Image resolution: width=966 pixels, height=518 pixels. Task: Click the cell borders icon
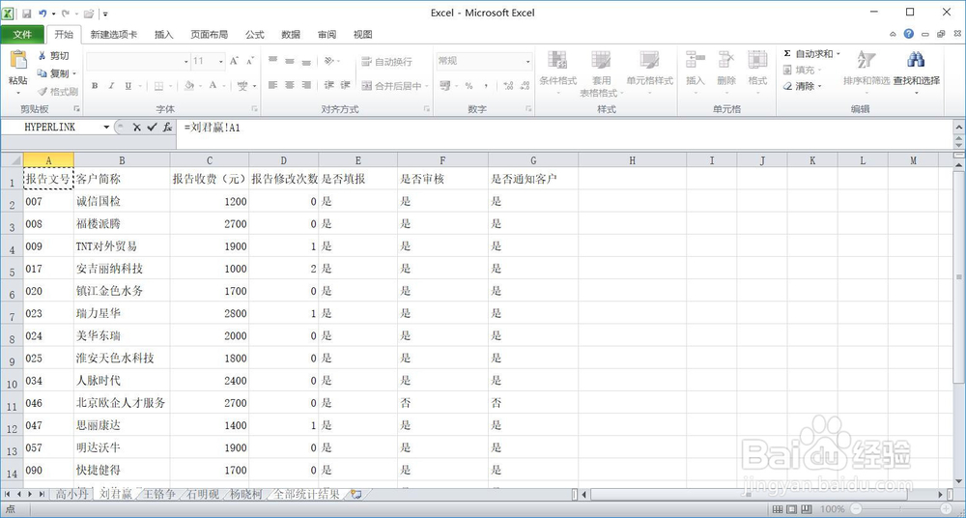click(158, 86)
